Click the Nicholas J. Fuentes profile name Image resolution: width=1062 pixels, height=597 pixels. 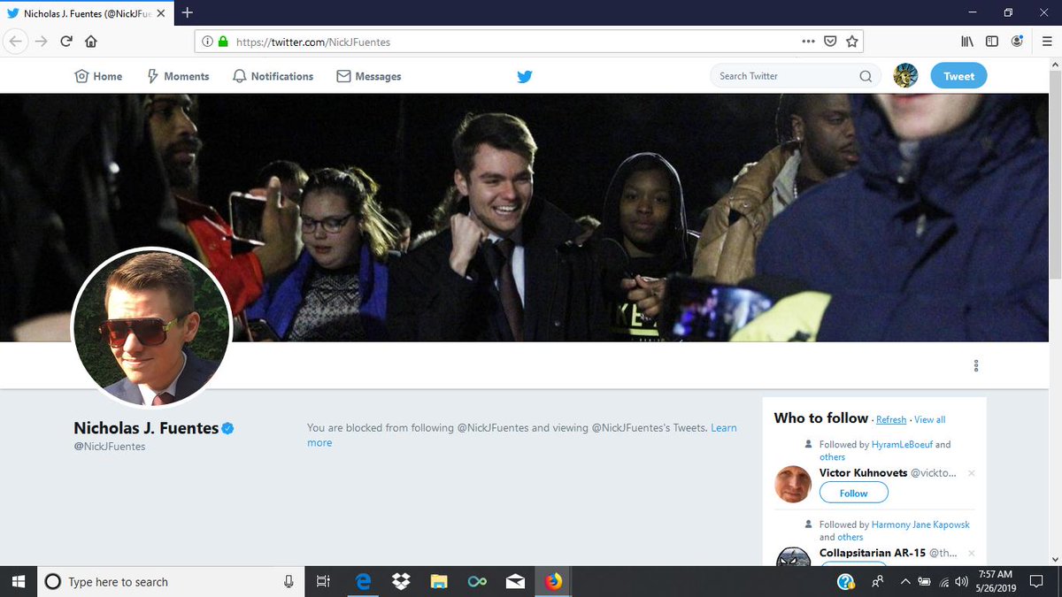pyautogui.click(x=146, y=428)
